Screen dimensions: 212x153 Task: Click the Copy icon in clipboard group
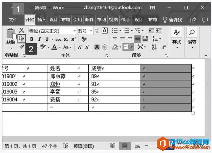click(x=21, y=39)
